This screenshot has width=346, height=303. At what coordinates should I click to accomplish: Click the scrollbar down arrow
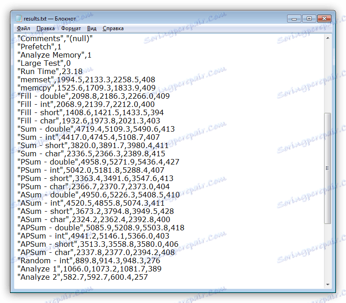coord(328,284)
